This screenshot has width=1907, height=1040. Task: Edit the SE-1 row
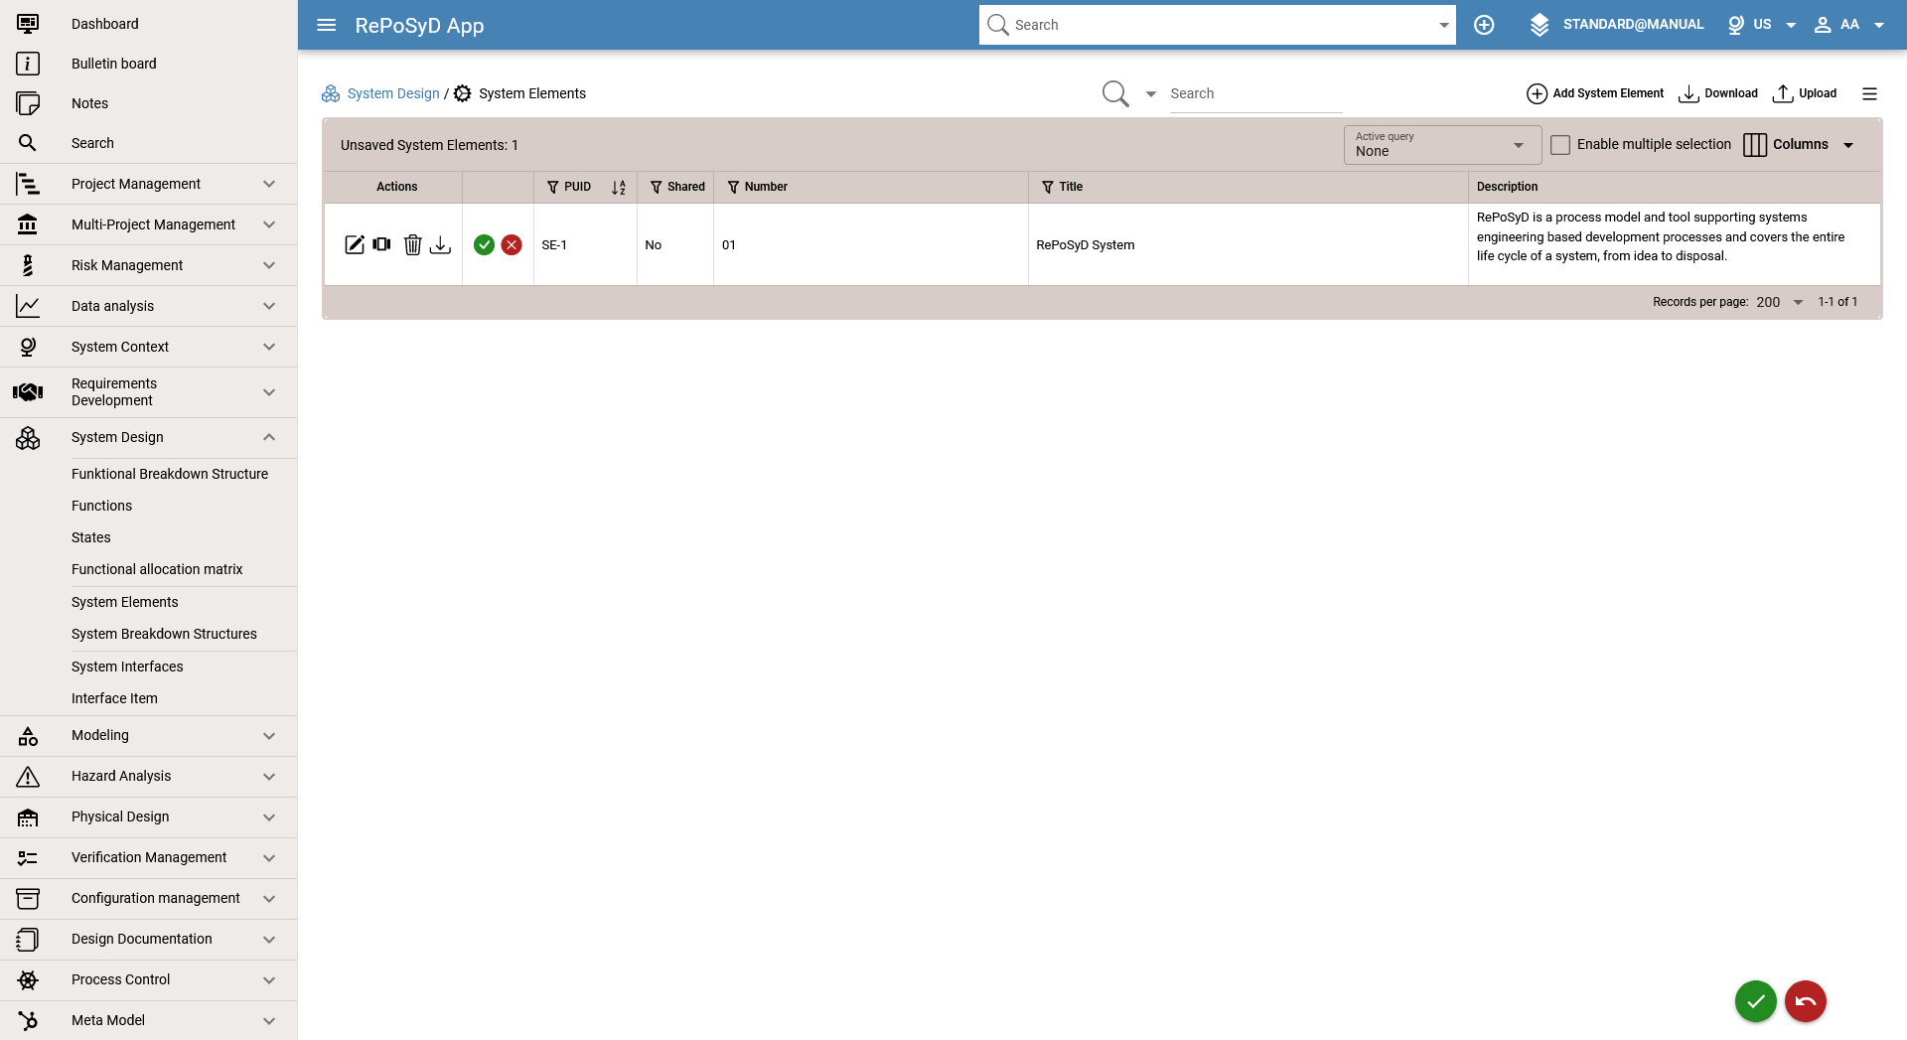click(x=355, y=244)
